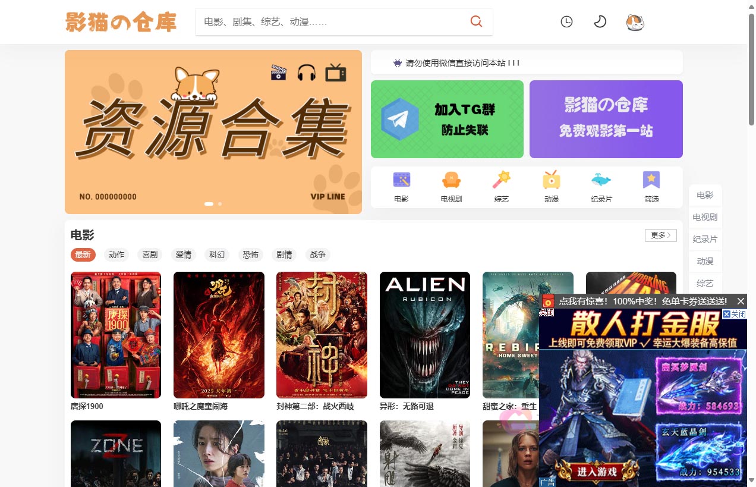Select the 动漫 category icon
The width and height of the screenshot is (756, 487).
[551, 186]
